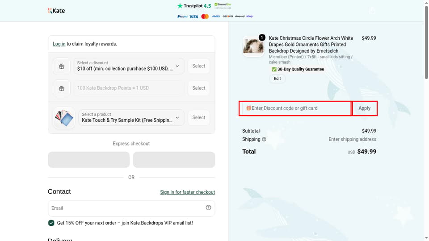Click the TrustedSite certified badge
Screen dimensions: 429x241
pos(223,6)
